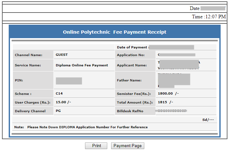The height and width of the screenshot is (151, 229).
Task: Open the Payment Page button
Action: pos(128,146)
